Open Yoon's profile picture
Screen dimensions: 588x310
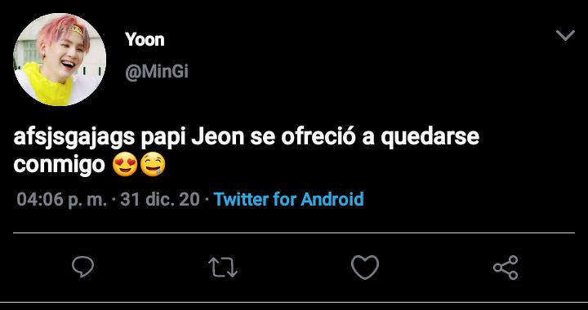60,60
